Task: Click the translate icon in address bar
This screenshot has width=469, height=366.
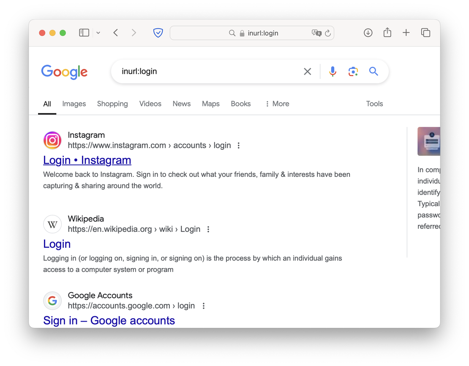Action: click(x=316, y=33)
